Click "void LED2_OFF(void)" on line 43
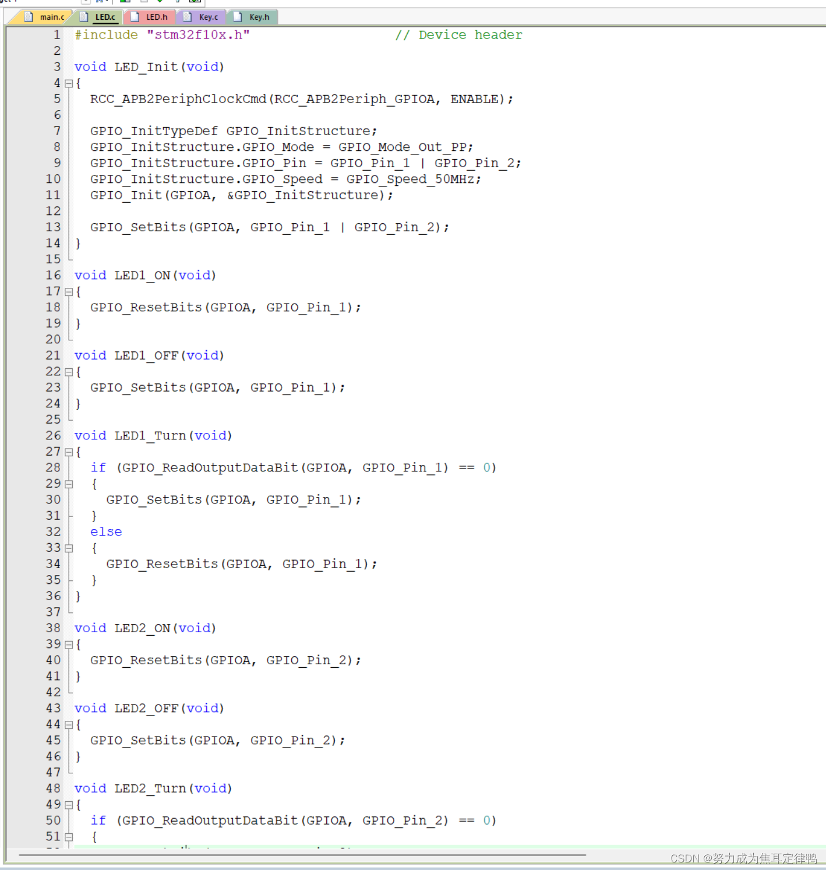 [150, 709]
